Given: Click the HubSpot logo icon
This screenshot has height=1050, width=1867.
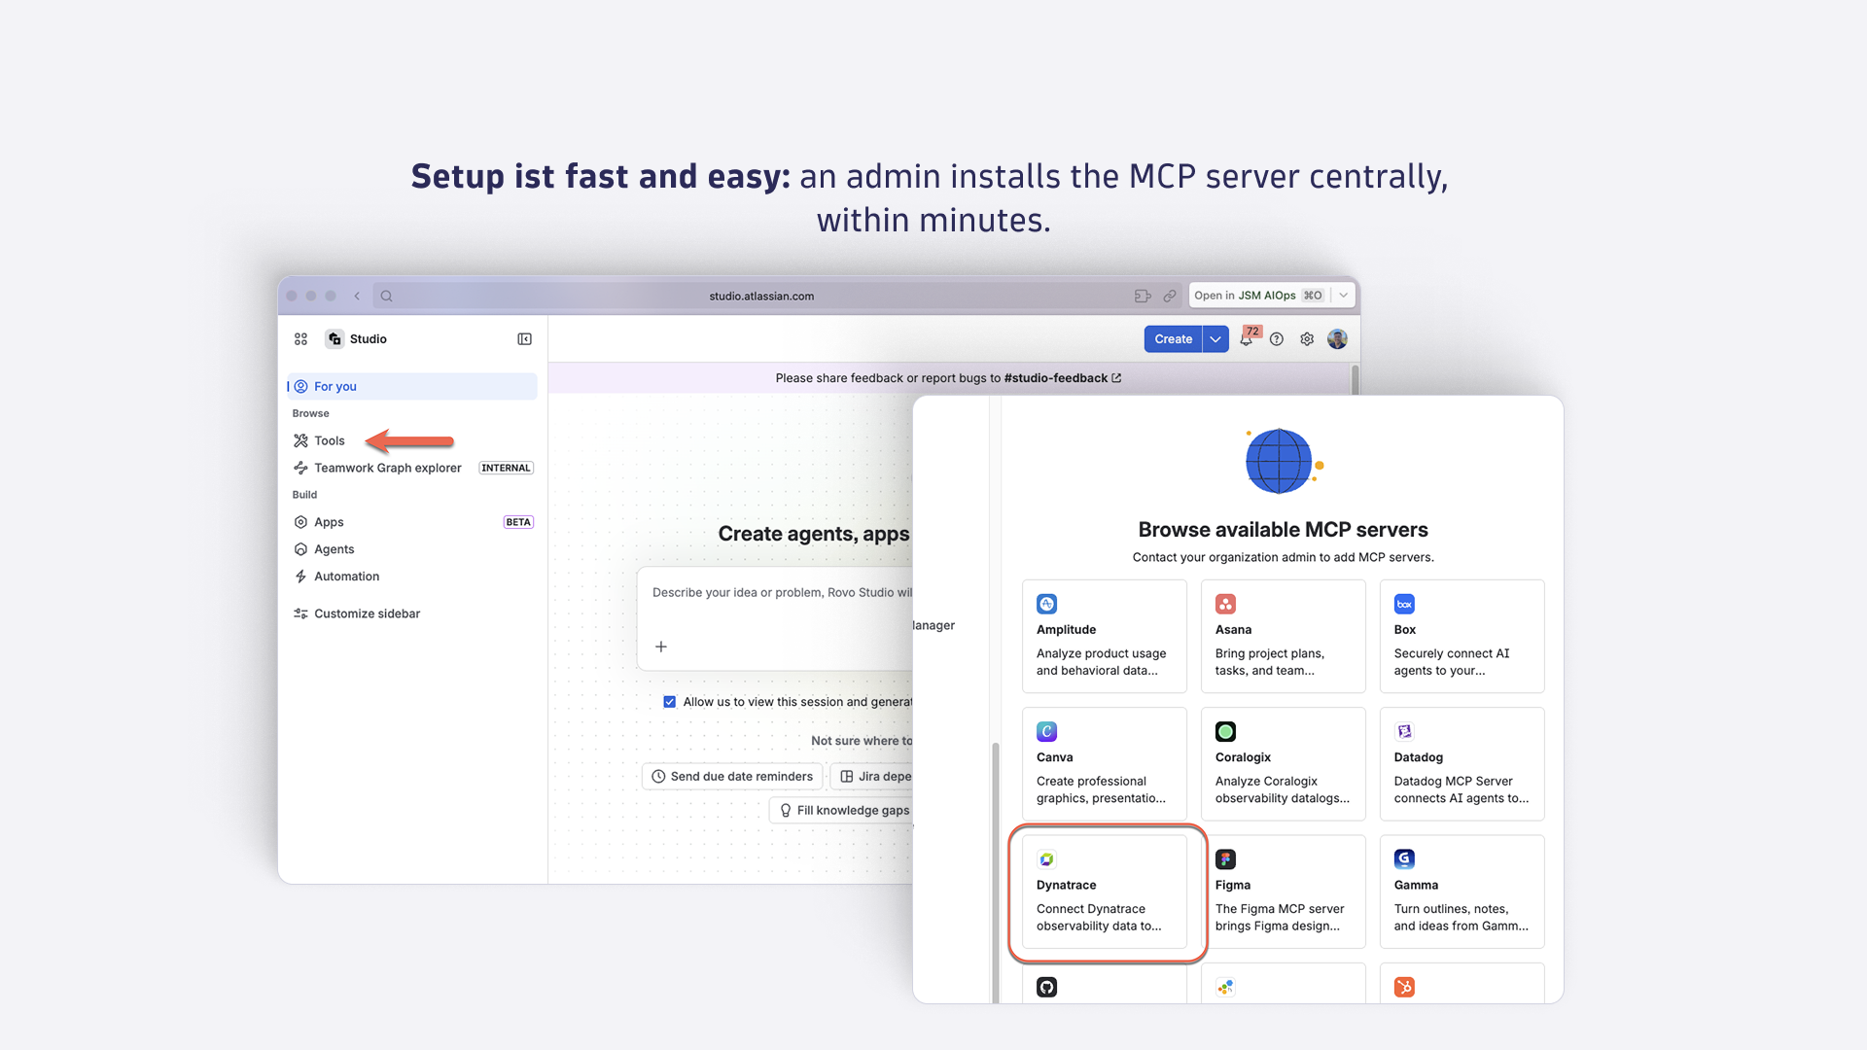Looking at the screenshot, I should pos(1405,987).
